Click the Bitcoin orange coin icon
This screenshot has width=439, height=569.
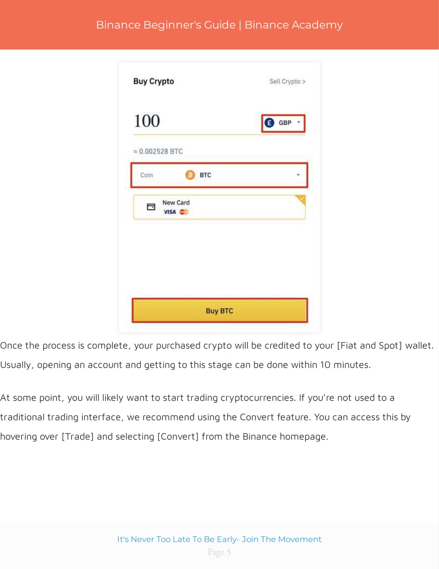(x=190, y=175)
